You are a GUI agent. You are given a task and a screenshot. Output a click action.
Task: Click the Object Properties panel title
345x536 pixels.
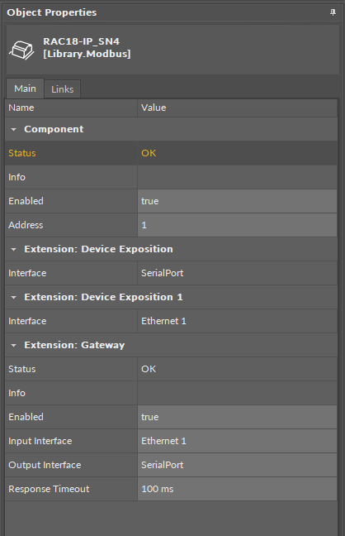pyautogui.click(x=52, y=12)
